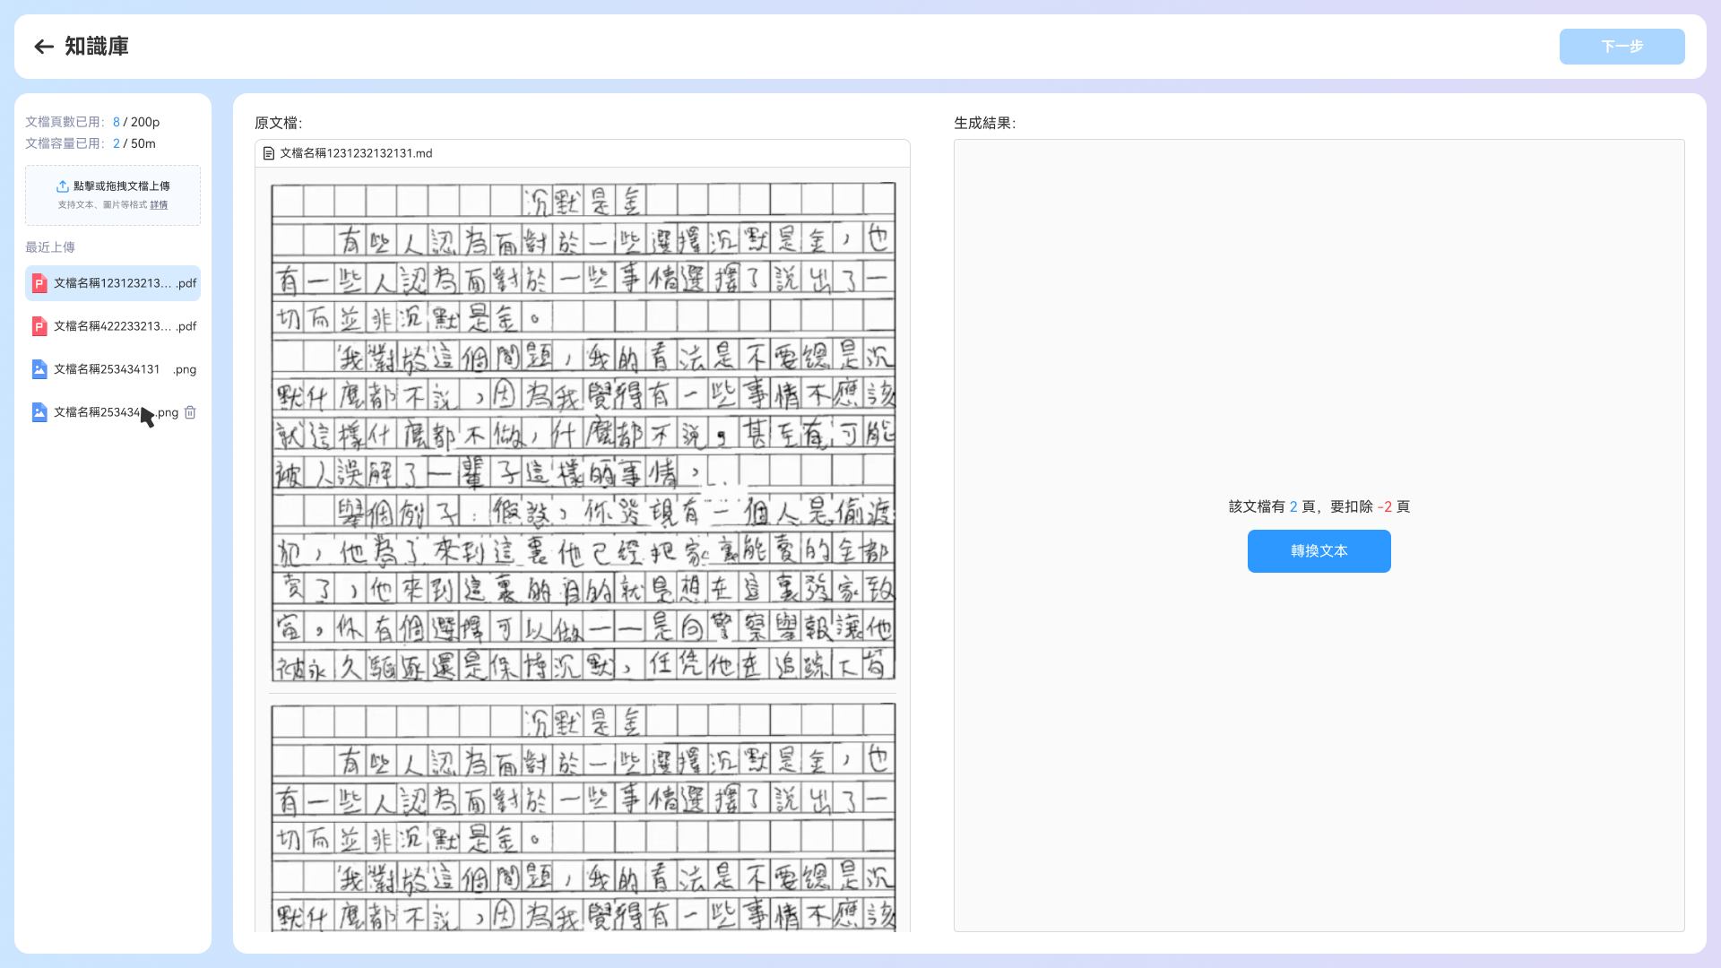The image size is (1721, 968).
Task: Click the document icon beside 文檔名稱1231232132131.md
Action: click(x=268, y=153)
